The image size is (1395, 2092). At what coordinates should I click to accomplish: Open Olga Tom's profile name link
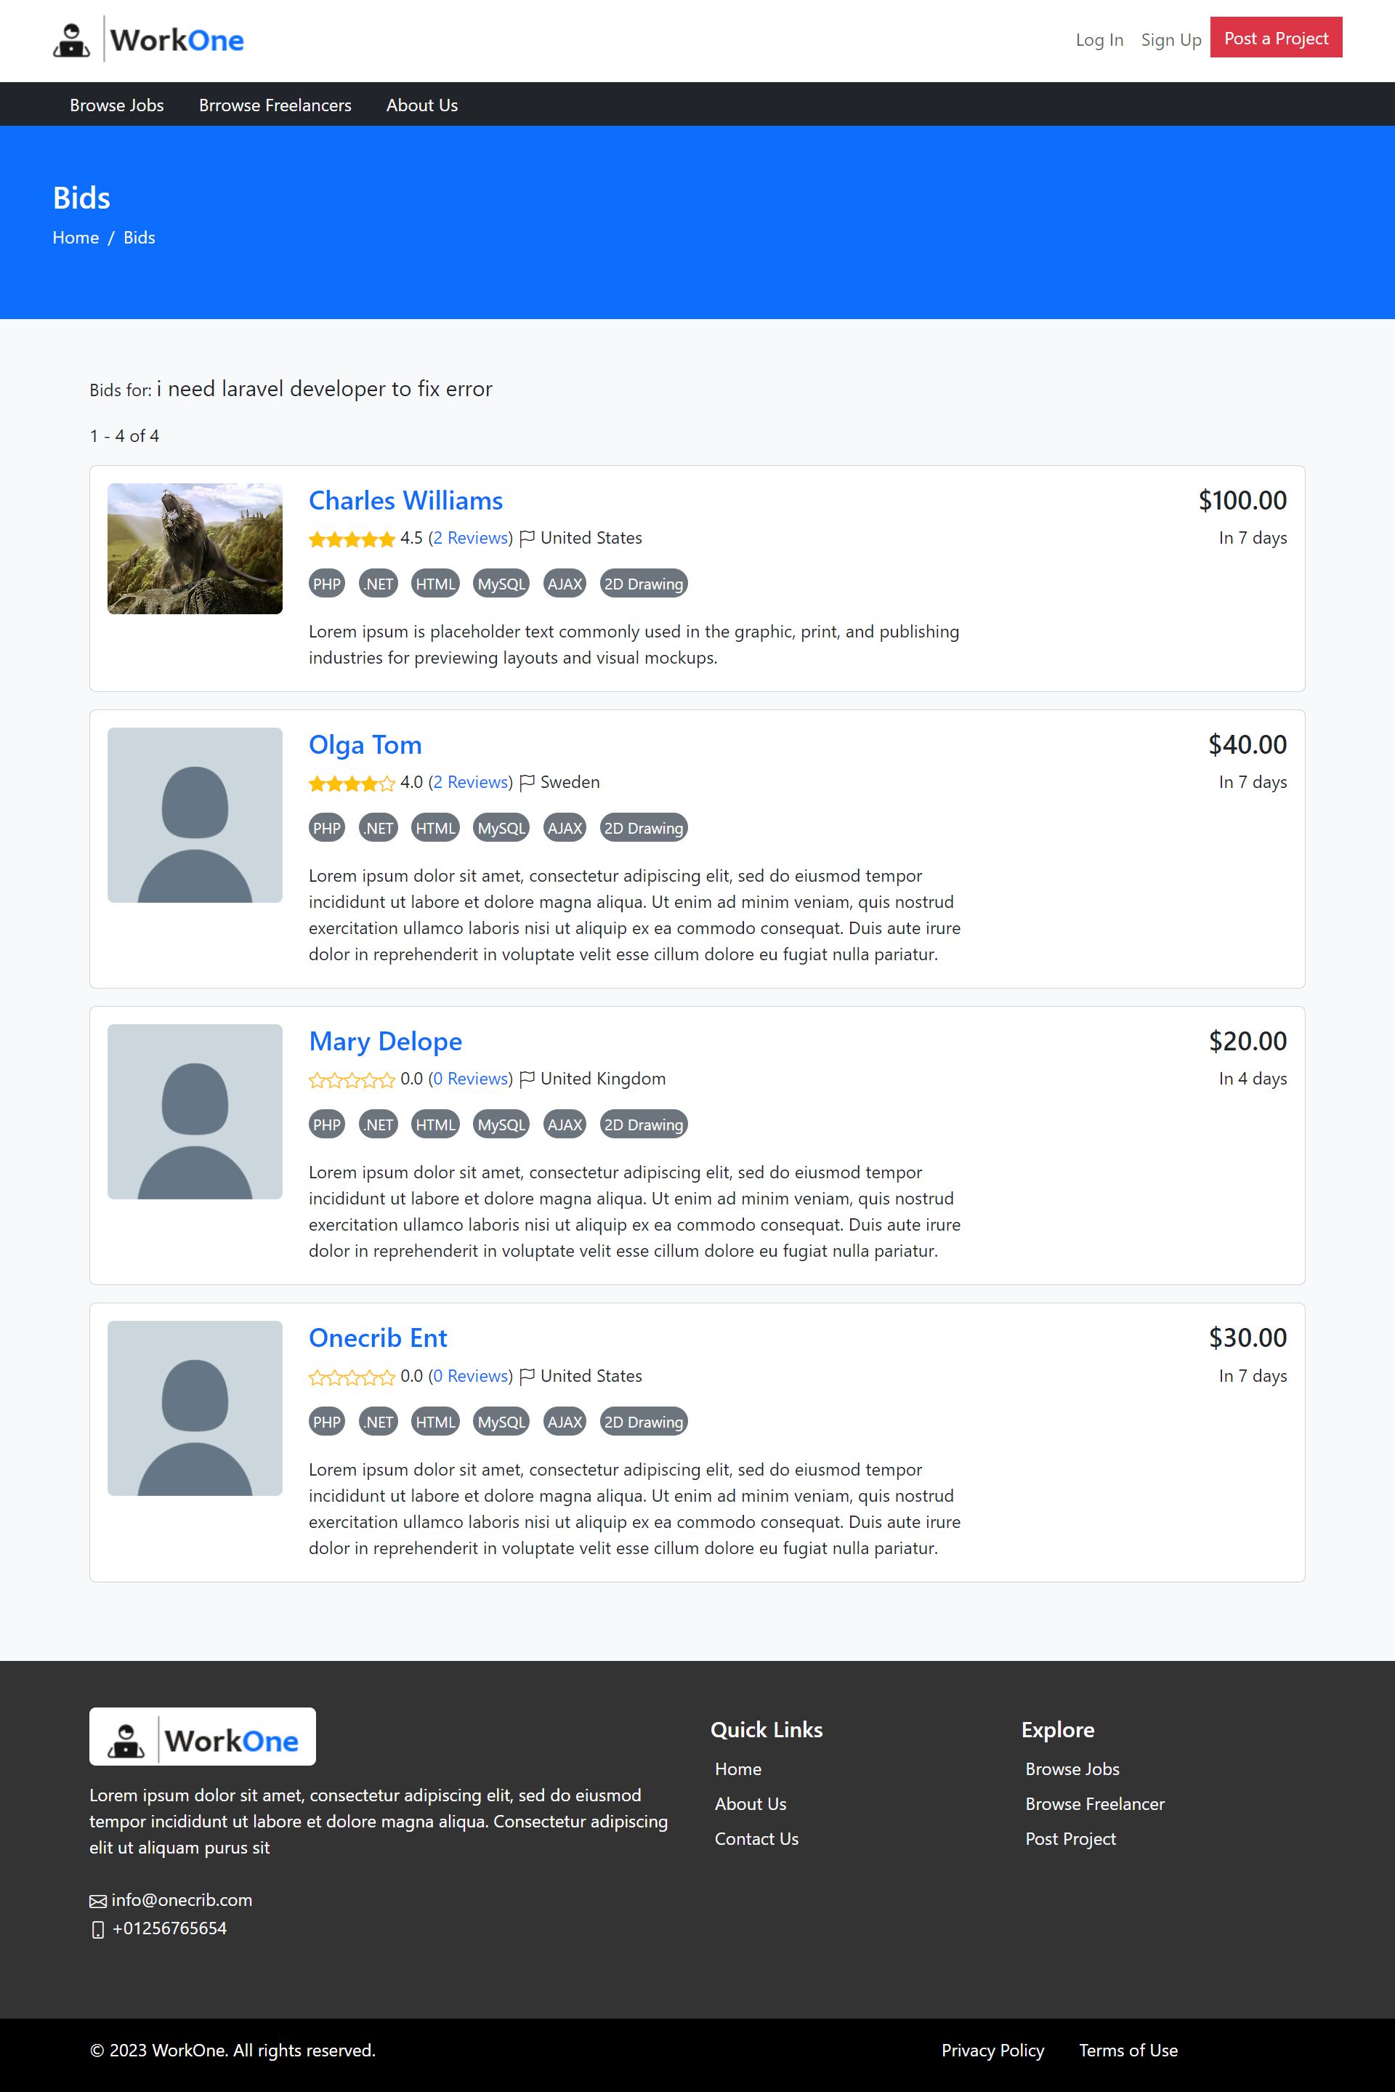click(x=365, y=745)
